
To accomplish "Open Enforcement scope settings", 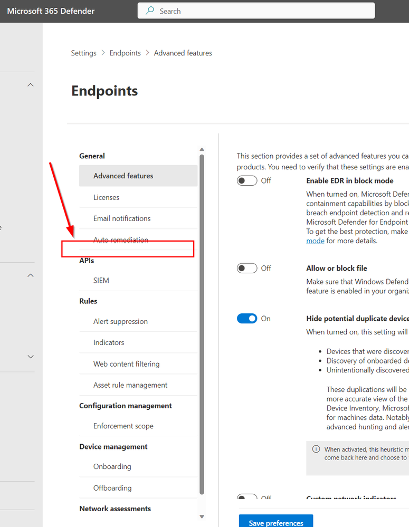I will [138, 426].
